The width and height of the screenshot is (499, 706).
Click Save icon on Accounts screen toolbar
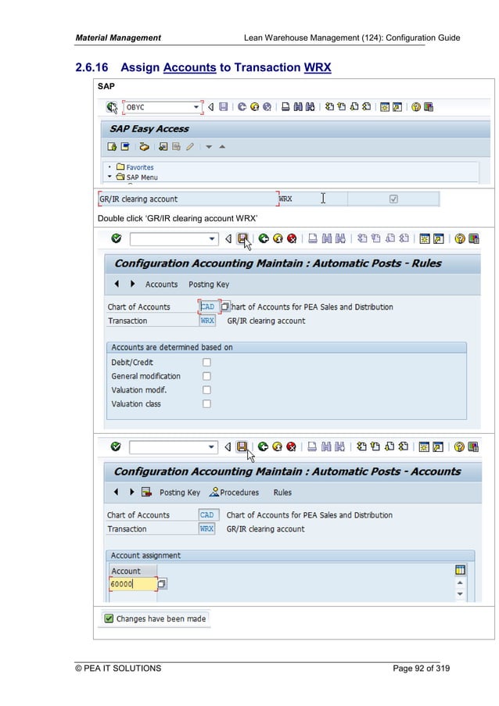[x=242, y=446]
